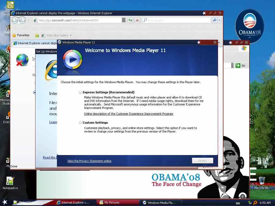Click the Done status text in IE
Screen dimensions: 275x206
(14, 166)
